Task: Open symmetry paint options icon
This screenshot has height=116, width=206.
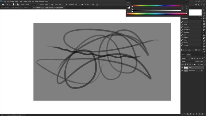Action: [97, 5]
